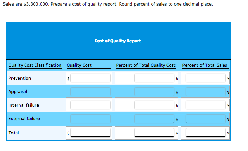This screenshot has width=248, height=151.
Task: Focus Internal failure Percent of Total Quality Cost field
Action: click(154, 105)
